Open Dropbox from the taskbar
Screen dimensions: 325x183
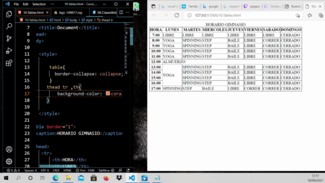(x=119, y=178)
